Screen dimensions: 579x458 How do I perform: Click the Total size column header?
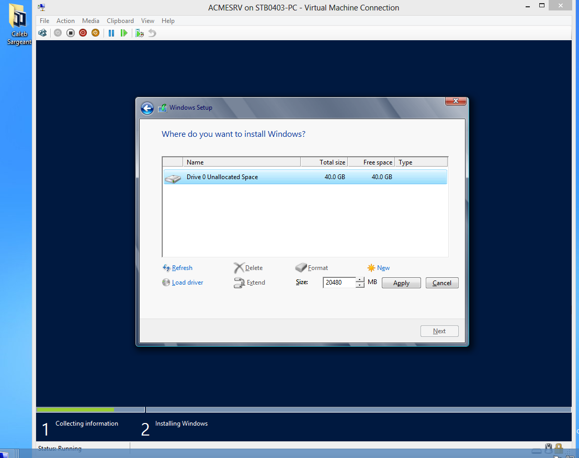(324, 162)
